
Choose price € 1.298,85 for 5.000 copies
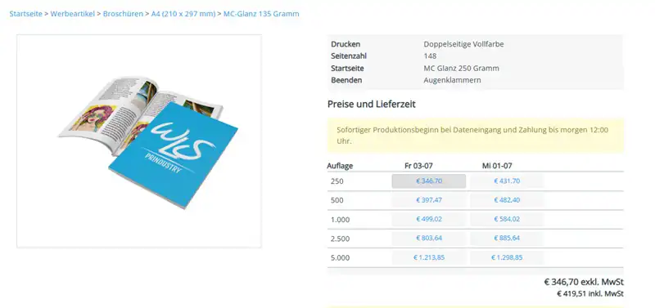pyautogui.click(x=507, y=257)
